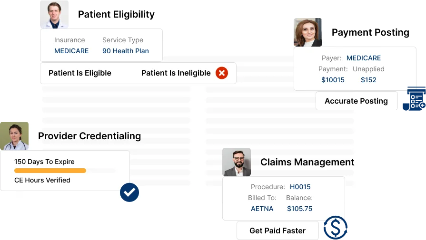The image size is (426, 240).
Task: Click the H0015 procedure code
Action: point(300,187)
